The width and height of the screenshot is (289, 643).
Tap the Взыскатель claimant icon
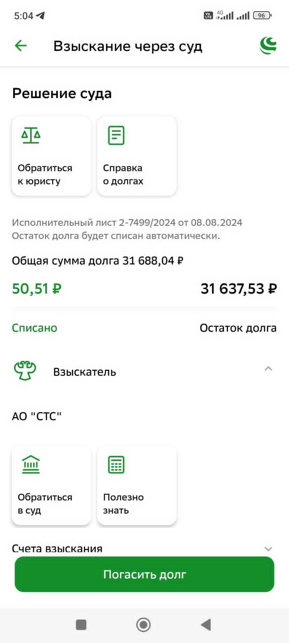click(25, 371)
